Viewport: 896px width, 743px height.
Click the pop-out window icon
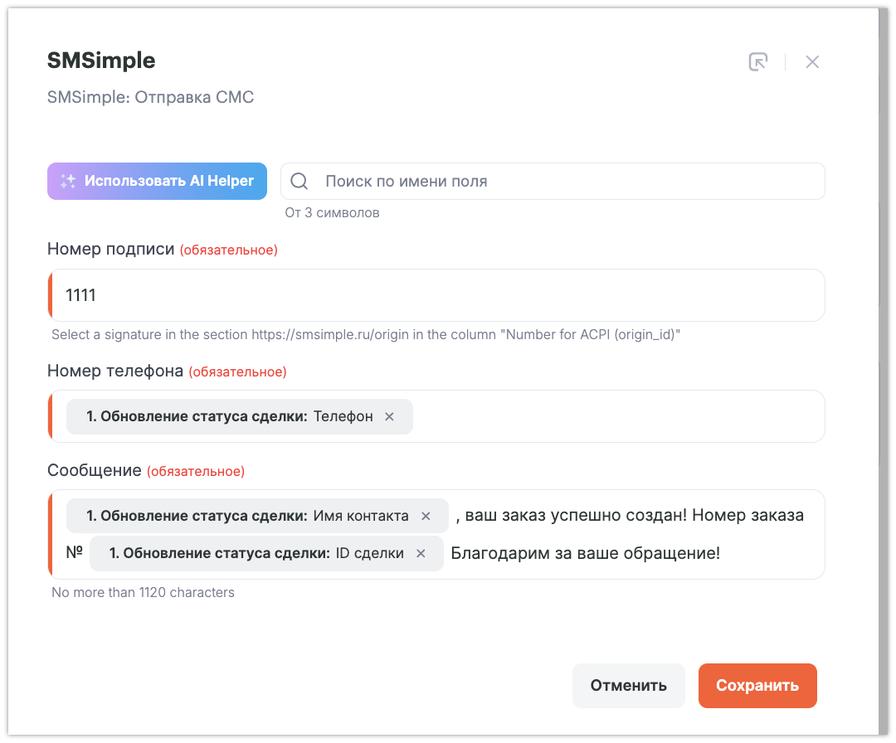pyautogui.click(x=757, y=62)
